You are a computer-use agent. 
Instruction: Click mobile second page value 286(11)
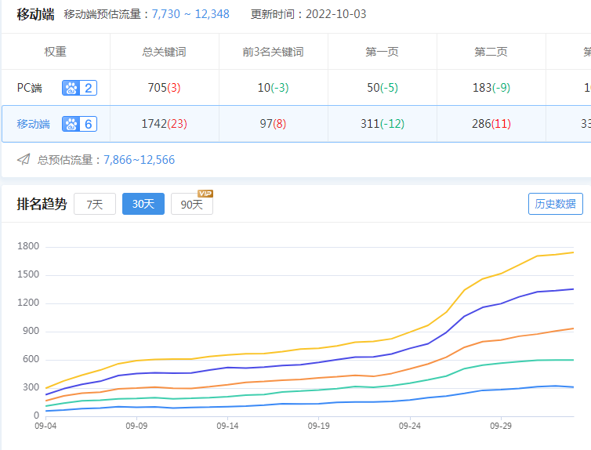coord(491,124)
